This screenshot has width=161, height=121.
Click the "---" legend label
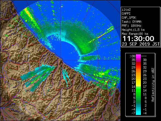[x=144, y=56]
